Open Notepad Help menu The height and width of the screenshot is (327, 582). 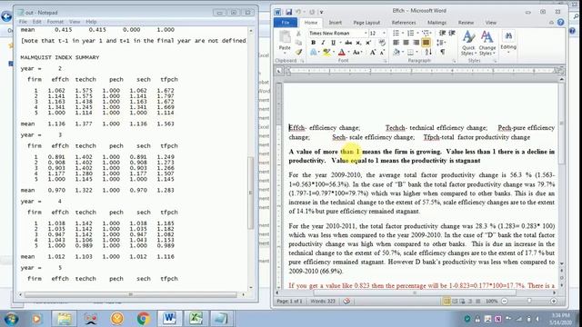pyautogui.click(x=91, y=22)
